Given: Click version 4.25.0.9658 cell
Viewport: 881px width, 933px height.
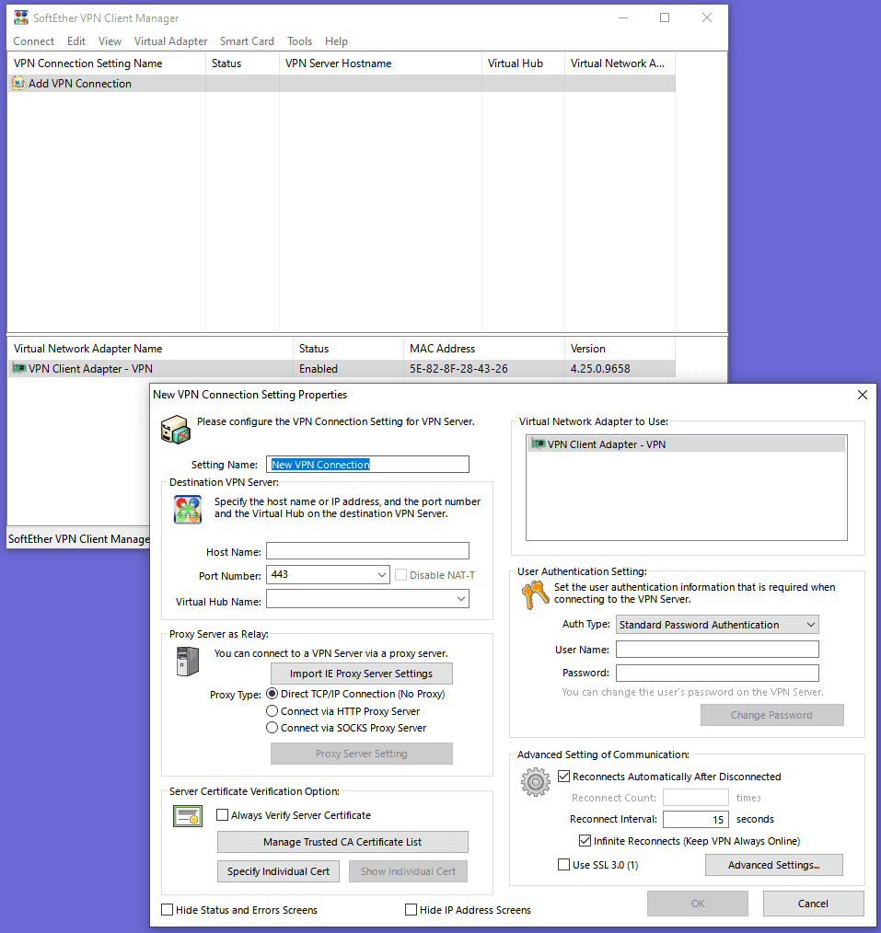Looking at the screenshot, I should point(600,368).
